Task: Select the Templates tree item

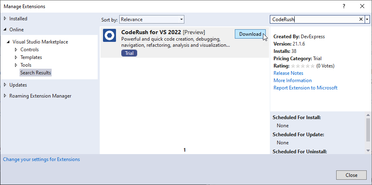Action: [x=31, y=57]
